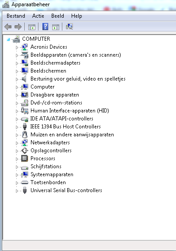
Task: Select the 'Toetsenborden' label
Action: 48,182
